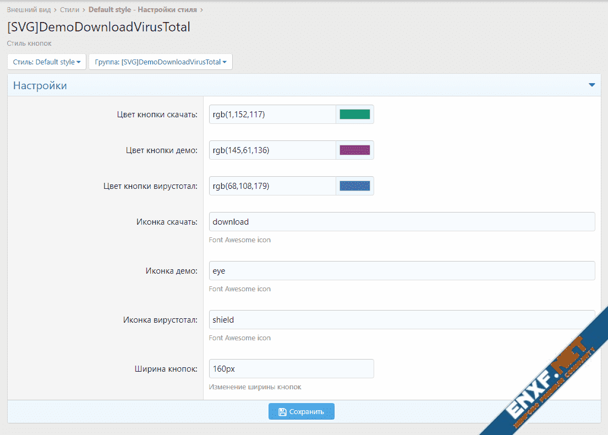
Task: Click the green download button color swatch
Action: 354,115
